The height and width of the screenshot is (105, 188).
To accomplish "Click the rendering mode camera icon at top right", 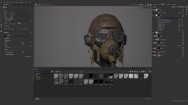I will 151,5.
